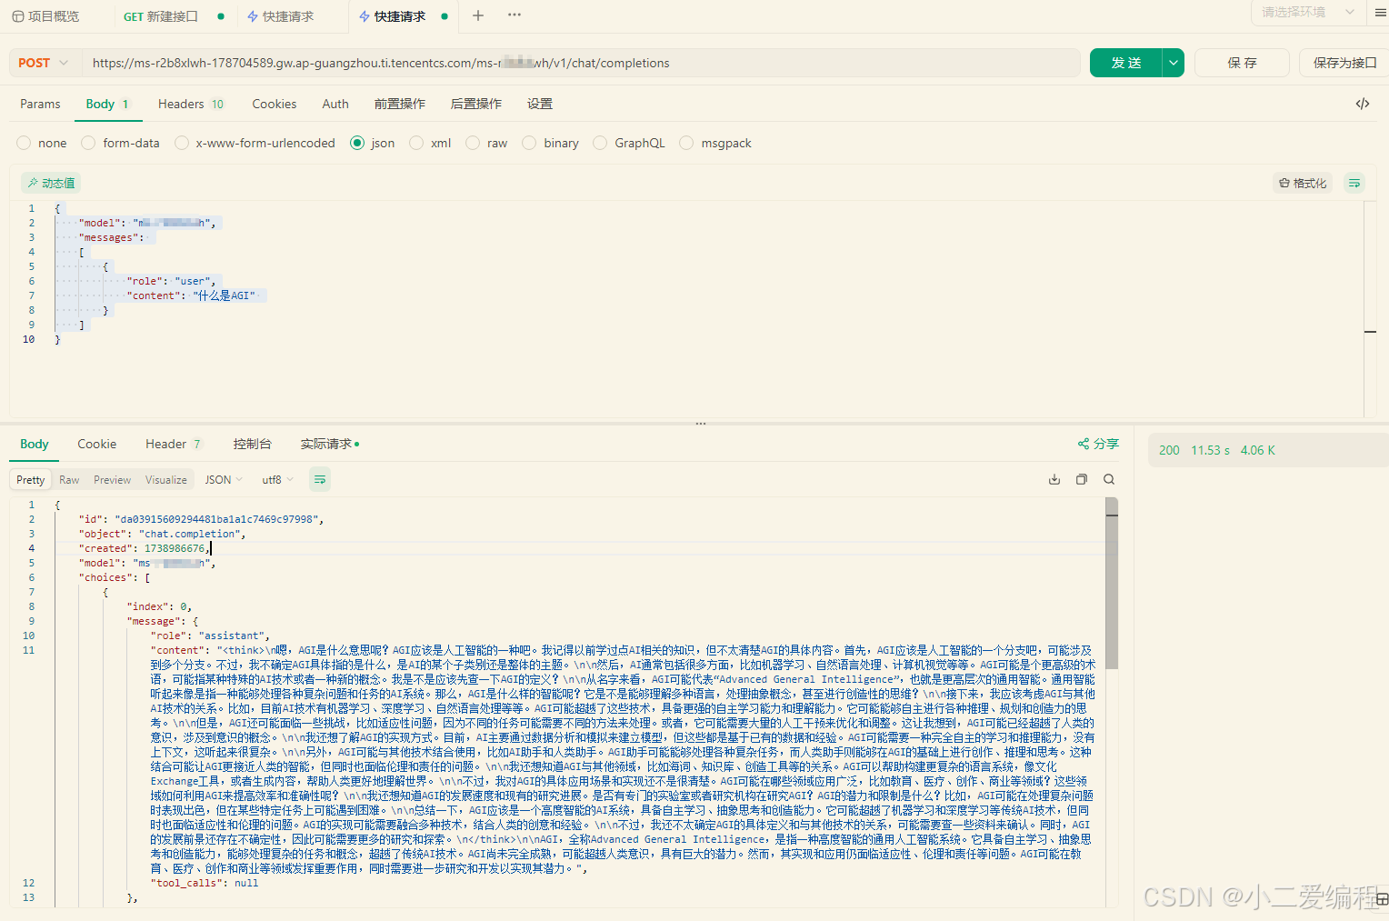Select the Pretty response view

[30, 479]
